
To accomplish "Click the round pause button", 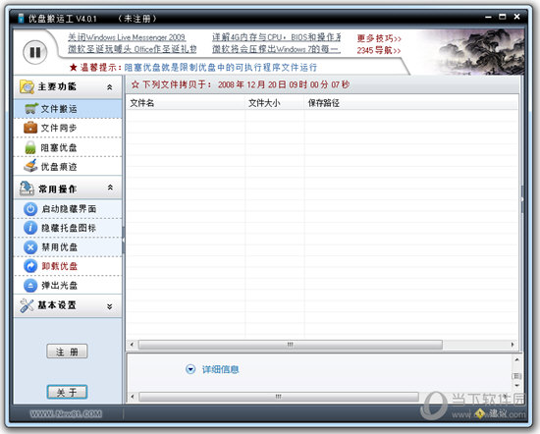I will pos(35,52).
